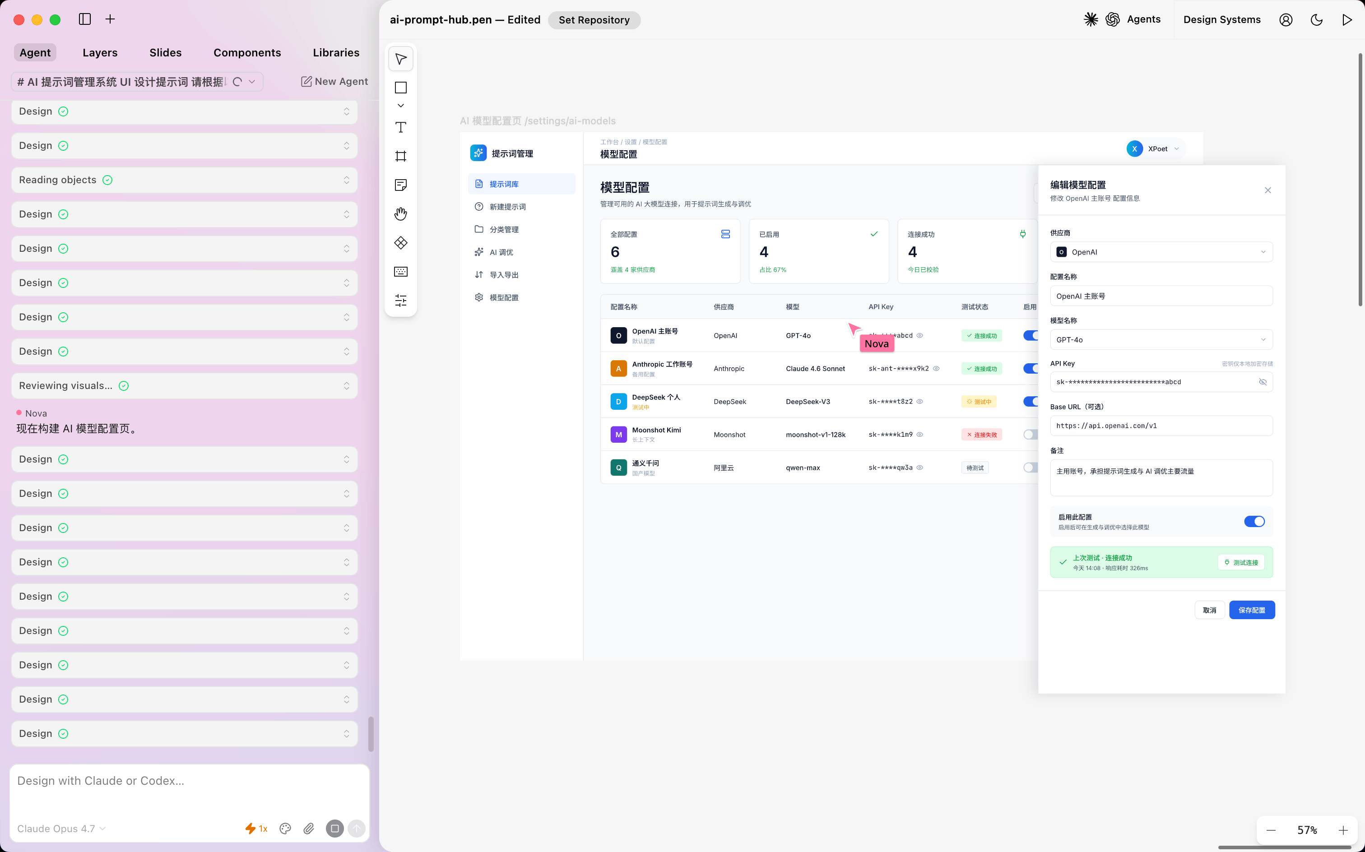This screenshot has height=852, width=1365.
Task: Click the 取消 button
Action: click(1209, 610)
